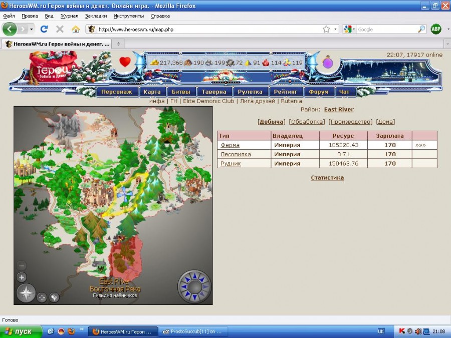Click the small dotted center-map button
The image size is (451, 338).
click(42, 297)
